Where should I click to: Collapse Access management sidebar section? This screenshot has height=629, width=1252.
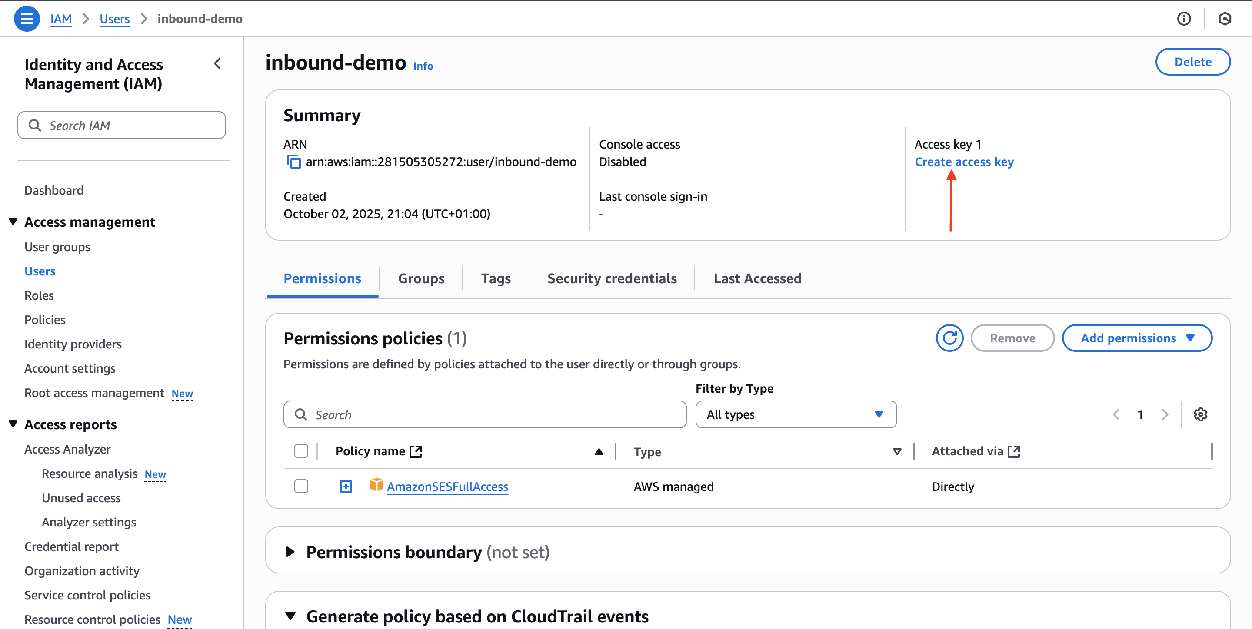tap(13, 222)
